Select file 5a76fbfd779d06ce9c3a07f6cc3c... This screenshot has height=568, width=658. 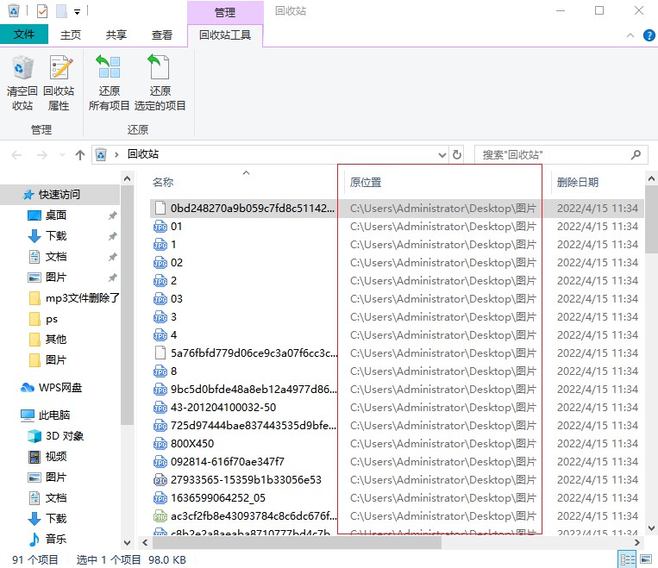point(254,353)
